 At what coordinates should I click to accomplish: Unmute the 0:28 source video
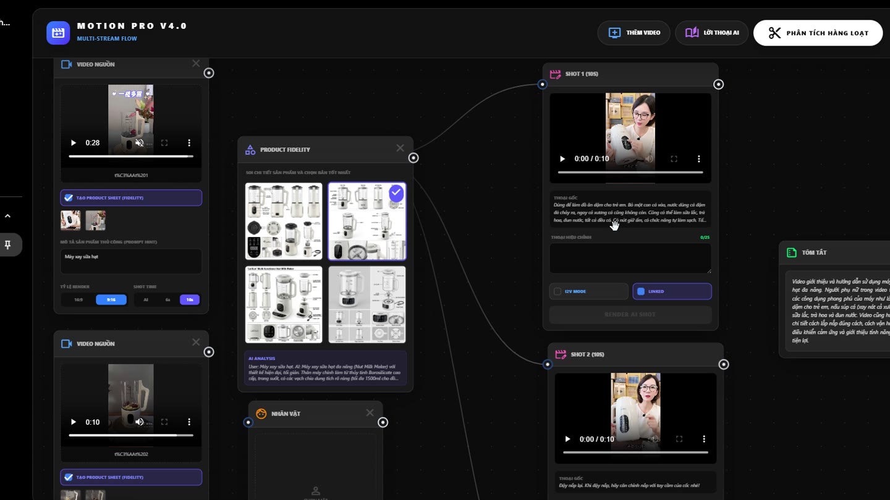[x=140, y=143]
